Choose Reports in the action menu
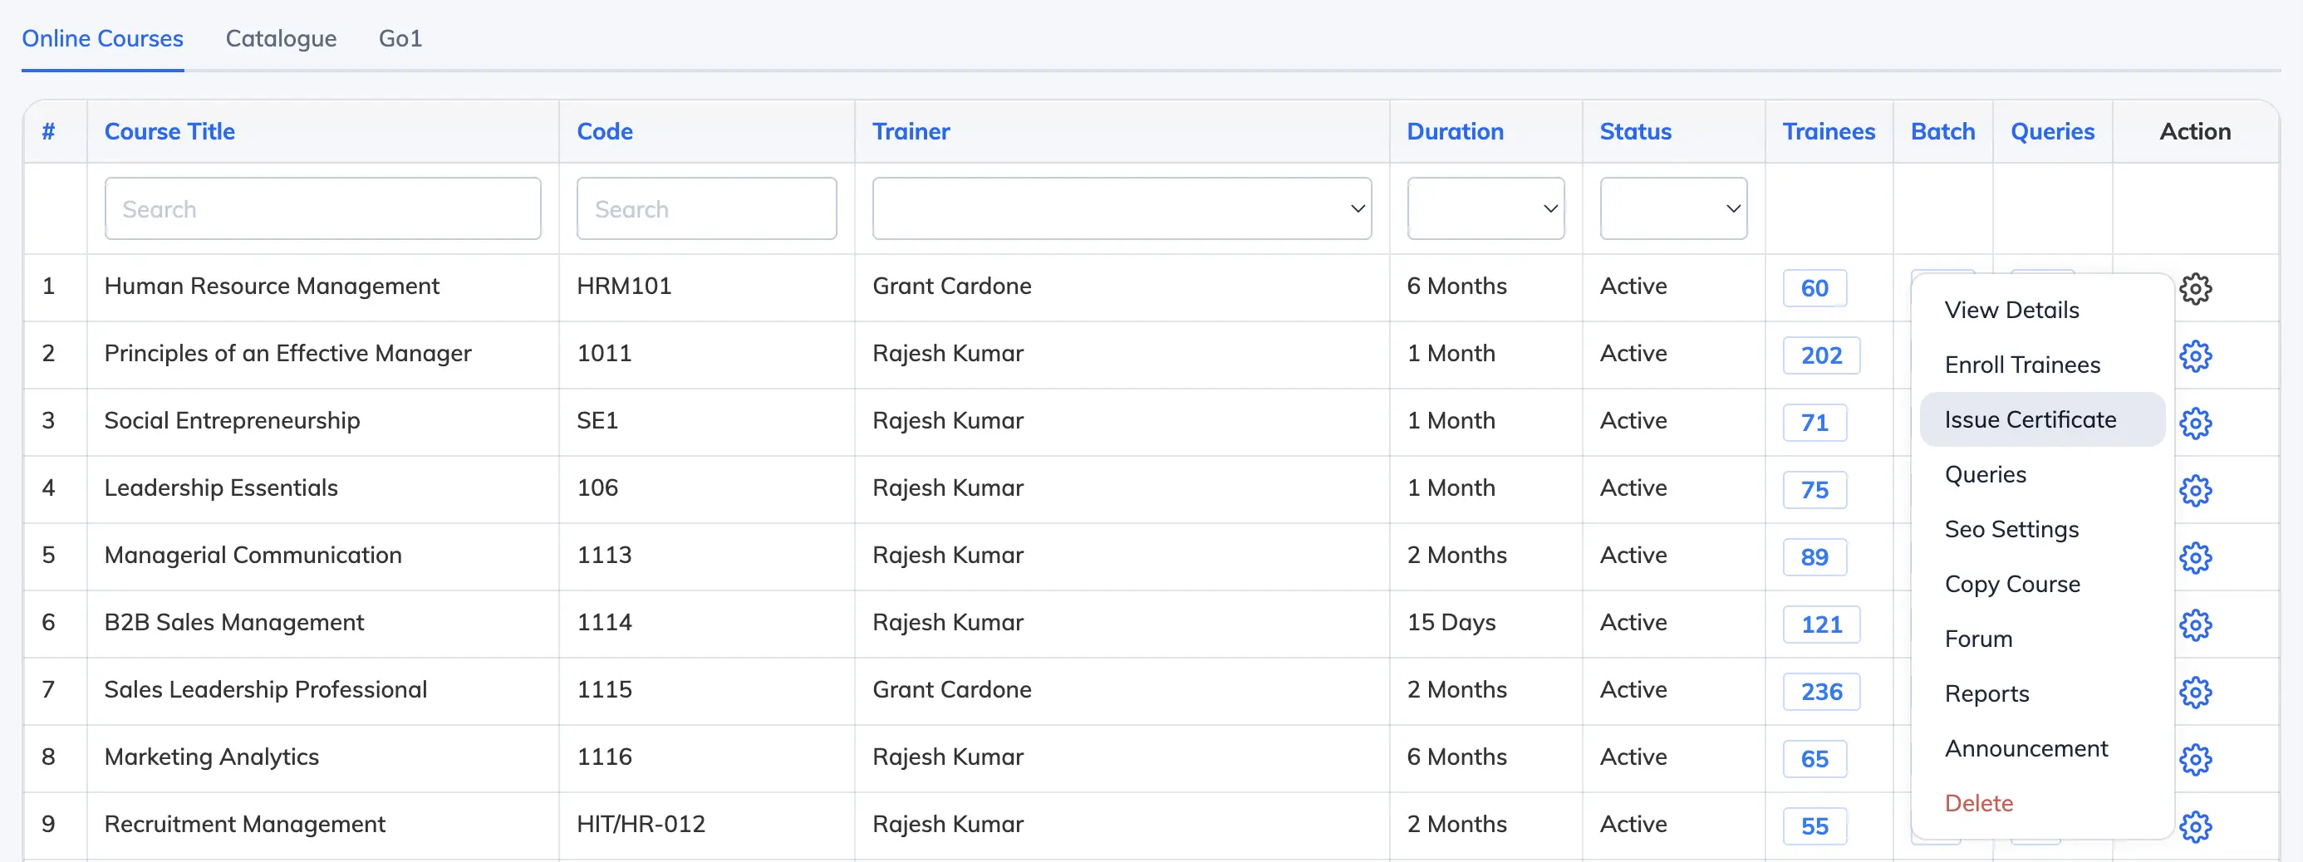This screenshot has width=2303, height=862. pyautogui.click(x=2042, y=693)
